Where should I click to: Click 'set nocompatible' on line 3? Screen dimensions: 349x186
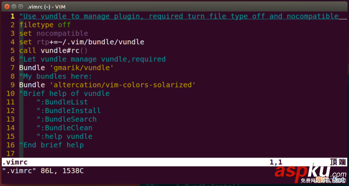pos(54,33)
